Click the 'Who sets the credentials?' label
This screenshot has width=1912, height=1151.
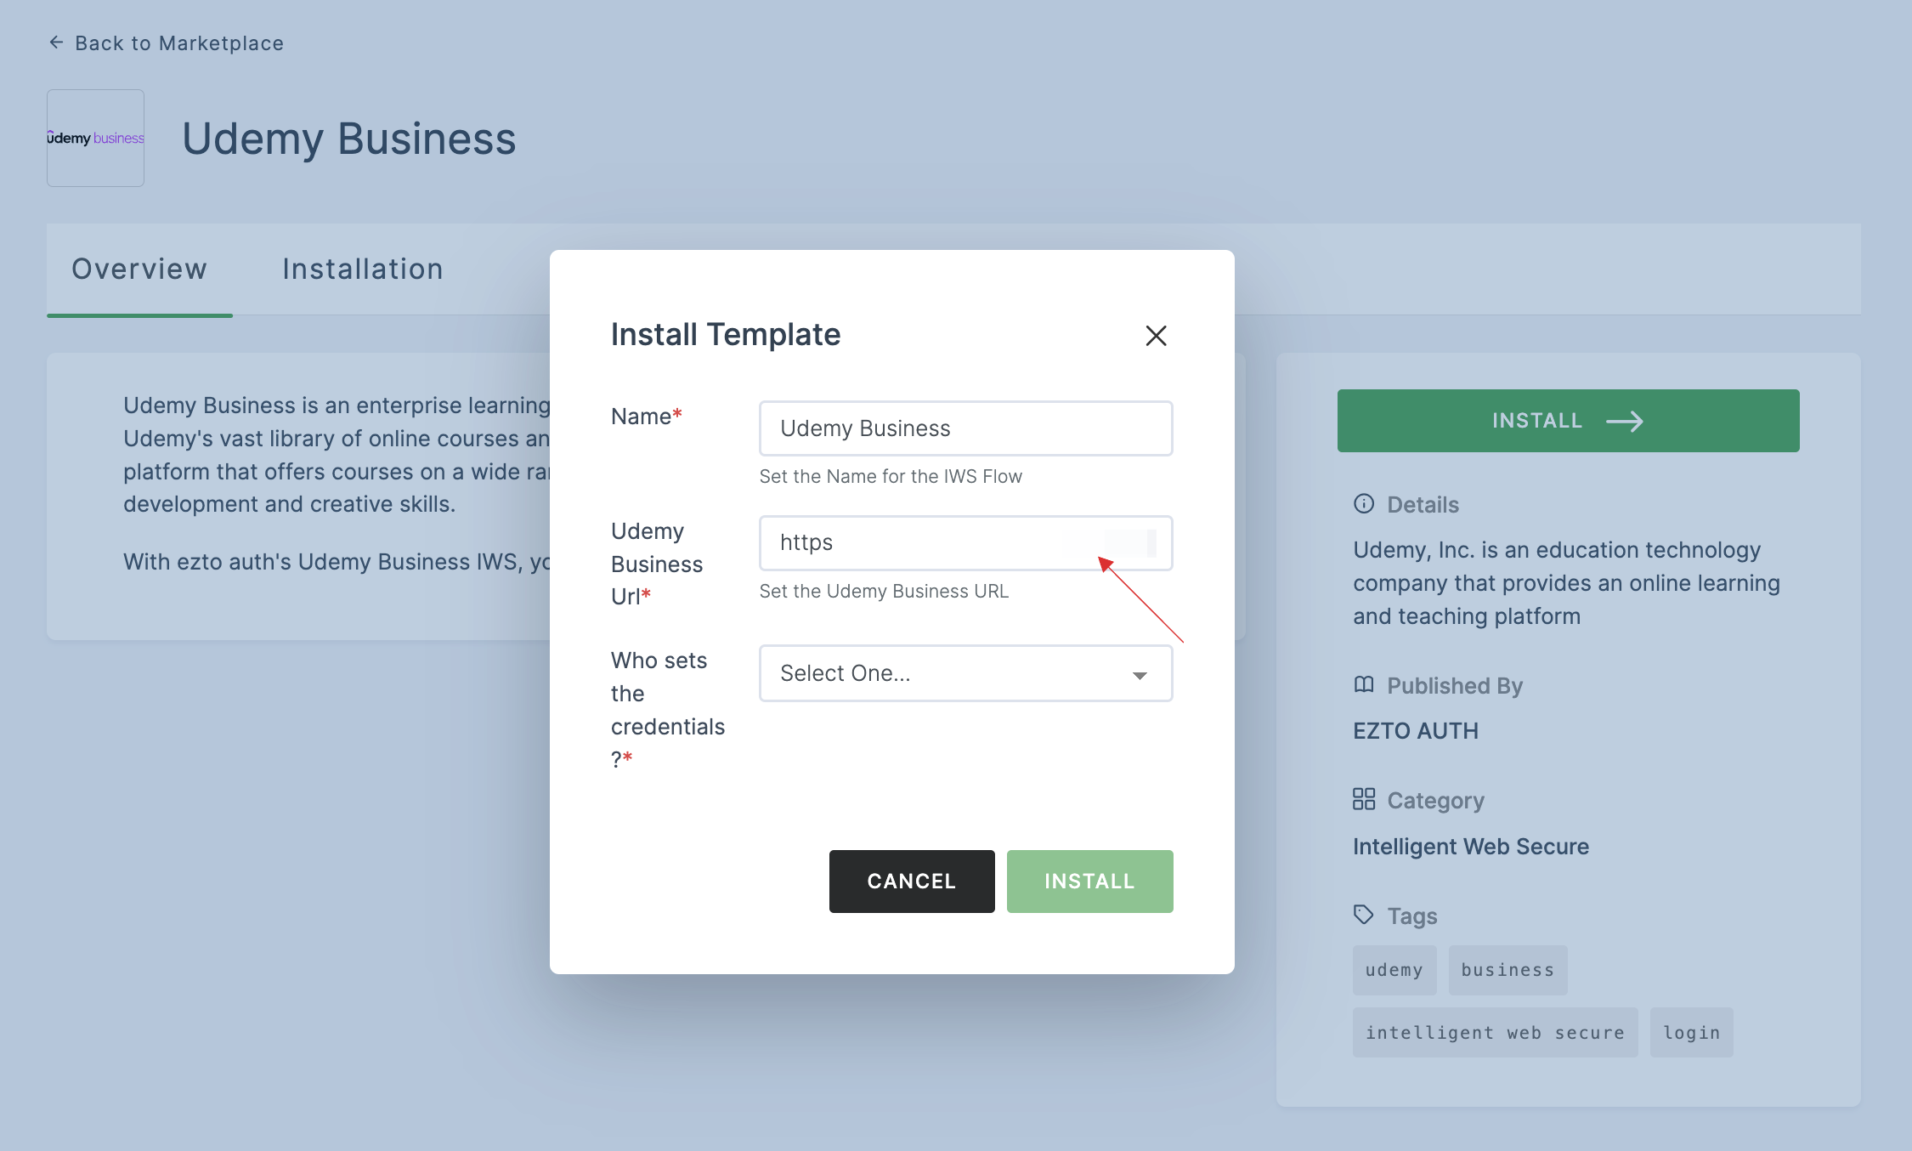tap(668, 710)
